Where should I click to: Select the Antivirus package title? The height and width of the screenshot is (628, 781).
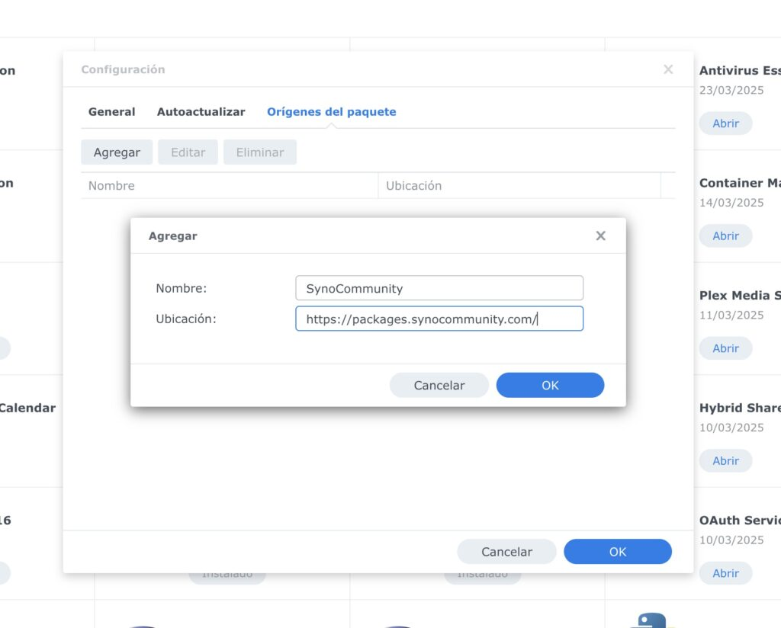pyautogui.click(x=740, y=71)
